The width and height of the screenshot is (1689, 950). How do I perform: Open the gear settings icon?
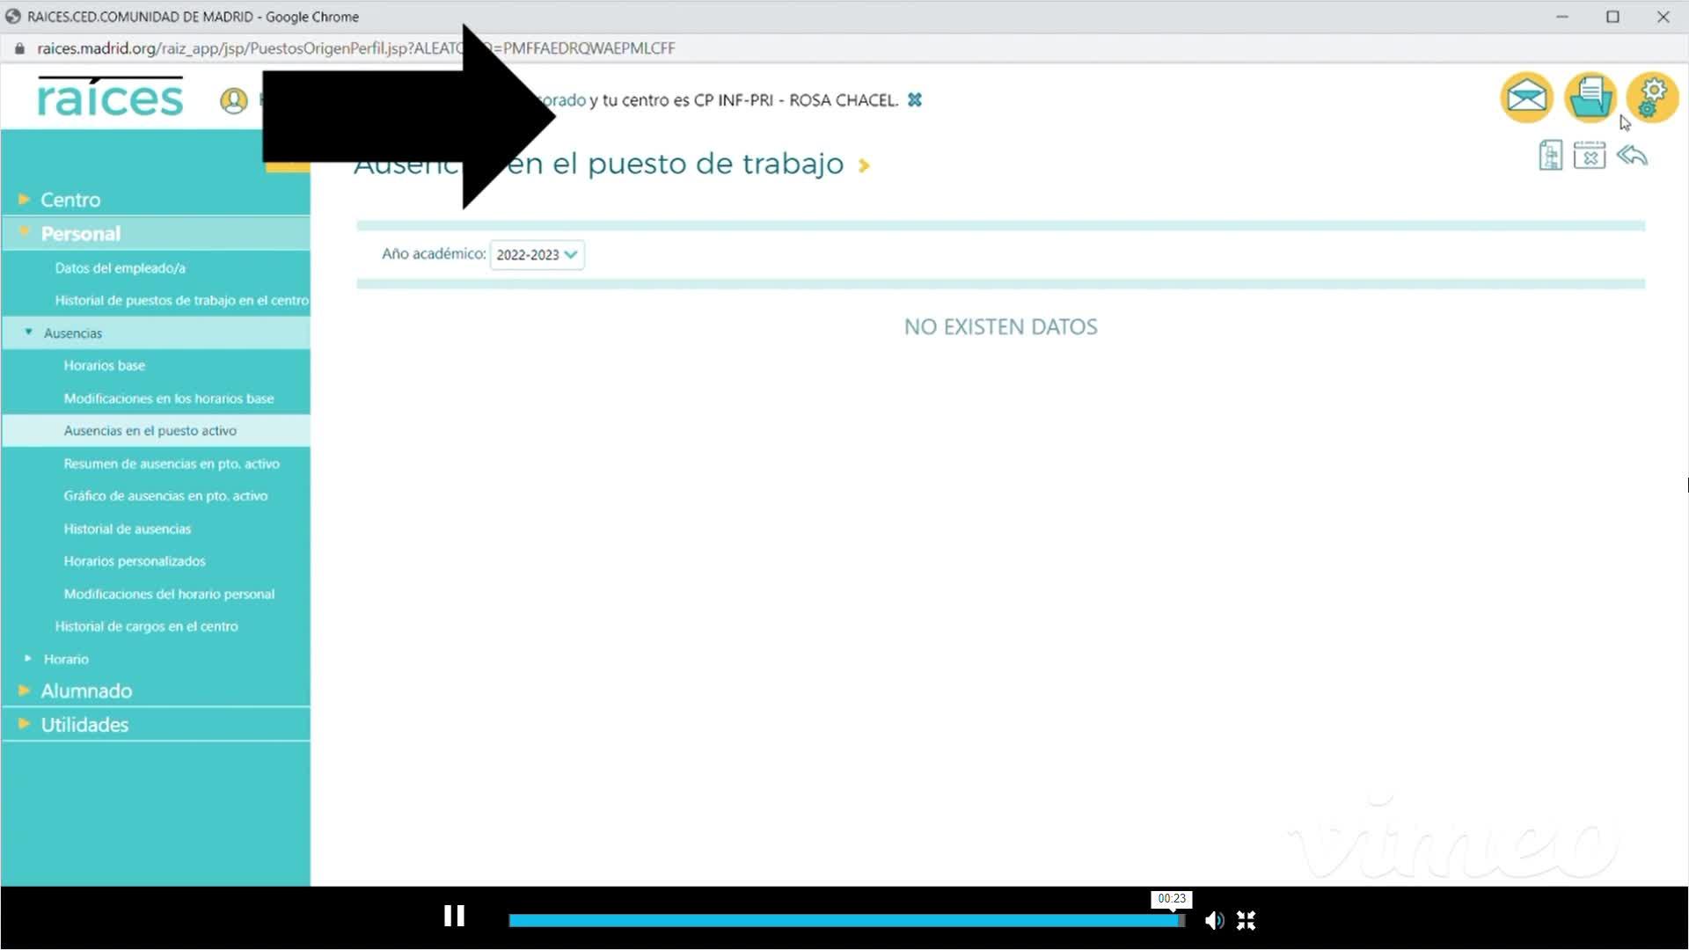pos(1652,97)
